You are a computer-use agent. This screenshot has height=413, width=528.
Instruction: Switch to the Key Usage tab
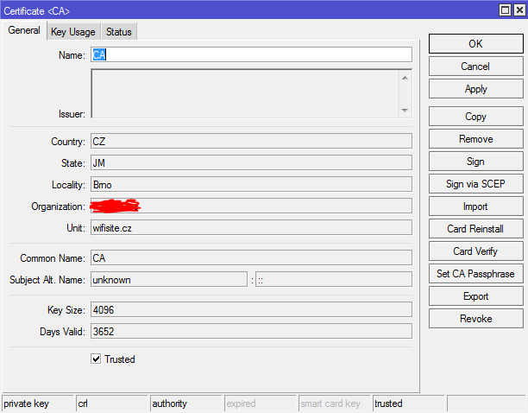point(73,32)
